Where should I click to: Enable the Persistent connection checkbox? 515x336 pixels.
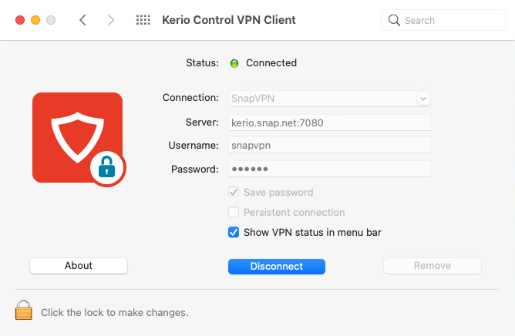coord(234,212)
